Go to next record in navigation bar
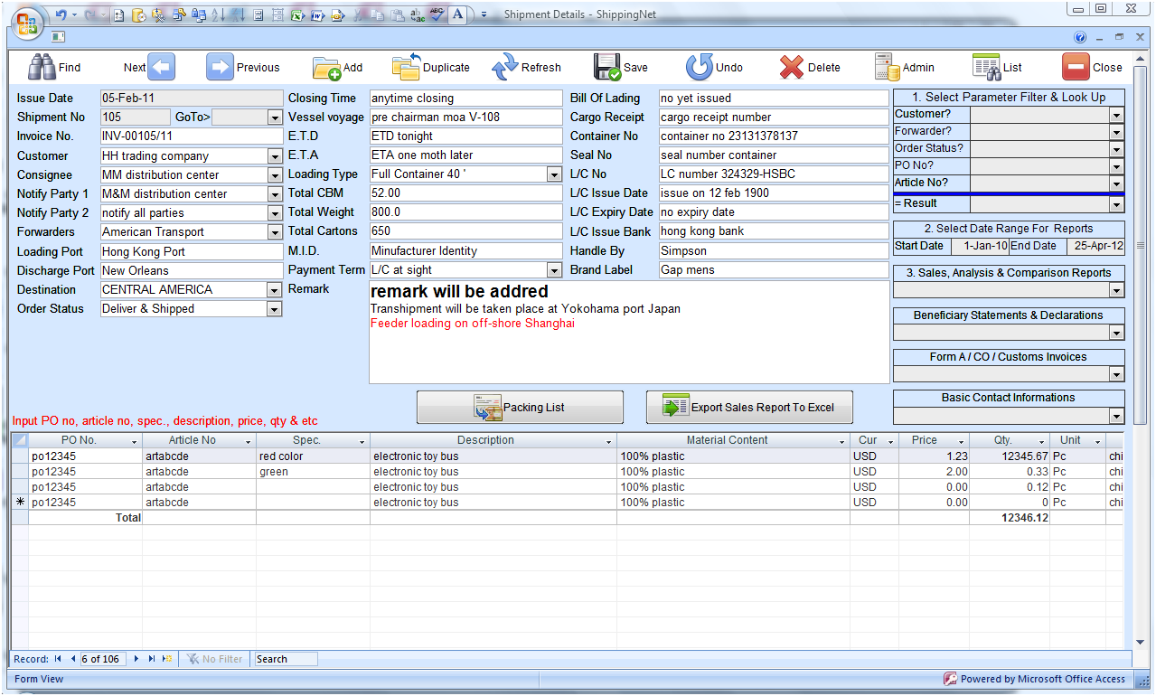This screenshot has width=1156, height=696. pyautogui.click(x=136, y=659)
